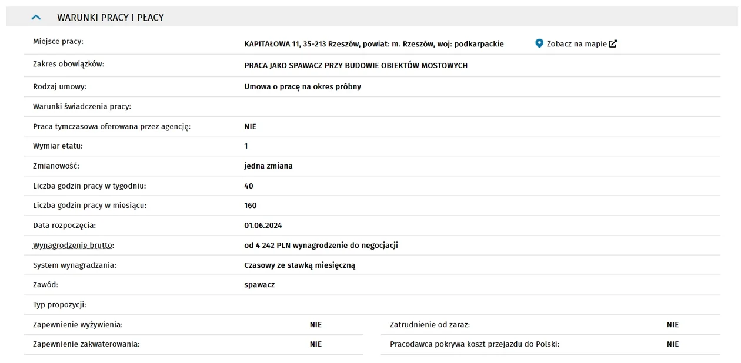Select the weekly hours value 40
Screen dimensions: 741x363
(x=248, y=186)
